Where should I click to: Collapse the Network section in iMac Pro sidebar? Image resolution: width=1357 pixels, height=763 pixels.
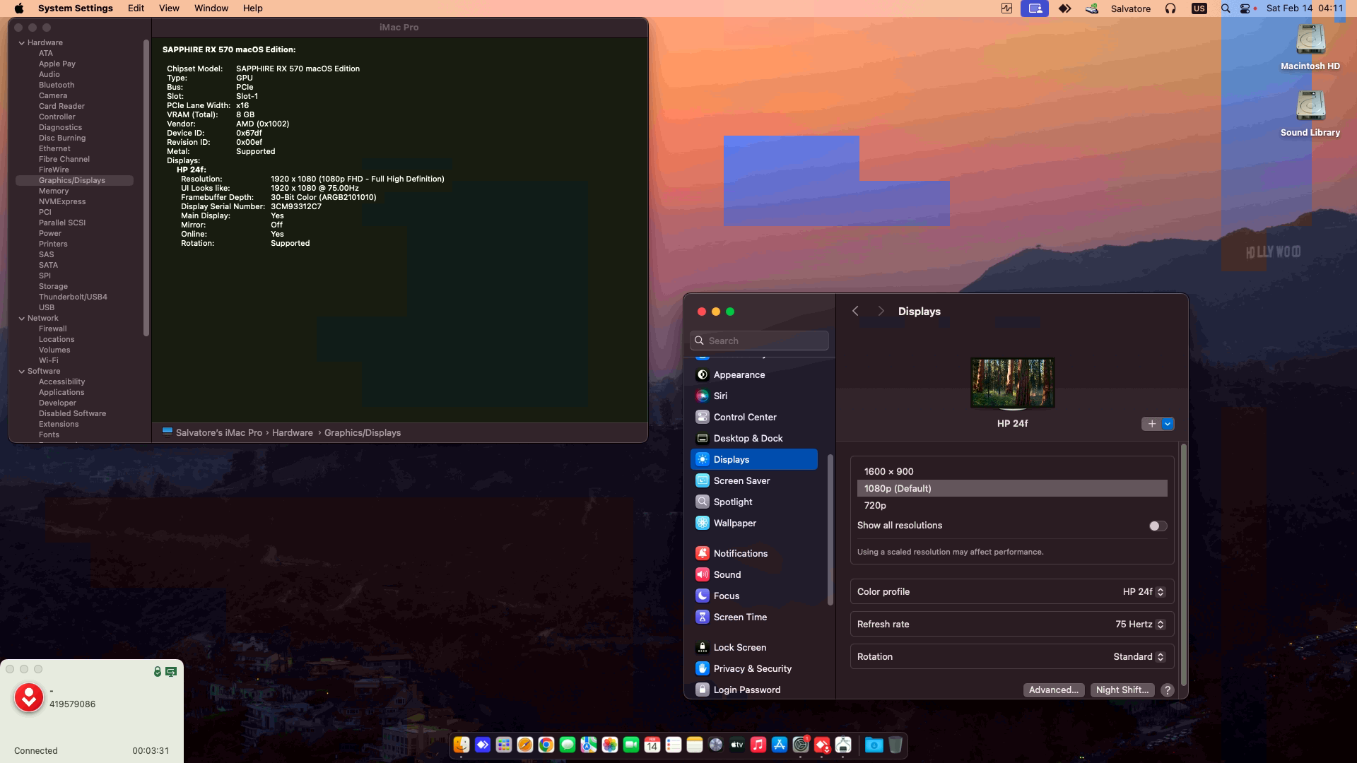click(22, 319)
